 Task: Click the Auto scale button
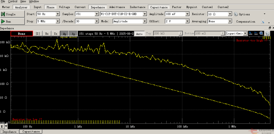pyautogui.click(x=139, y=34)
